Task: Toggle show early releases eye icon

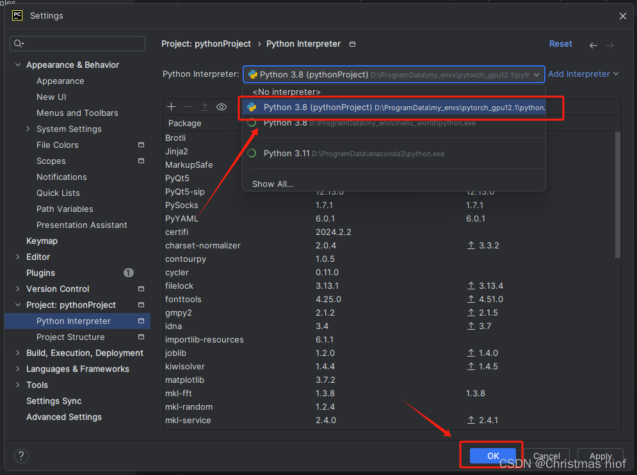Action: pos(222,107)
